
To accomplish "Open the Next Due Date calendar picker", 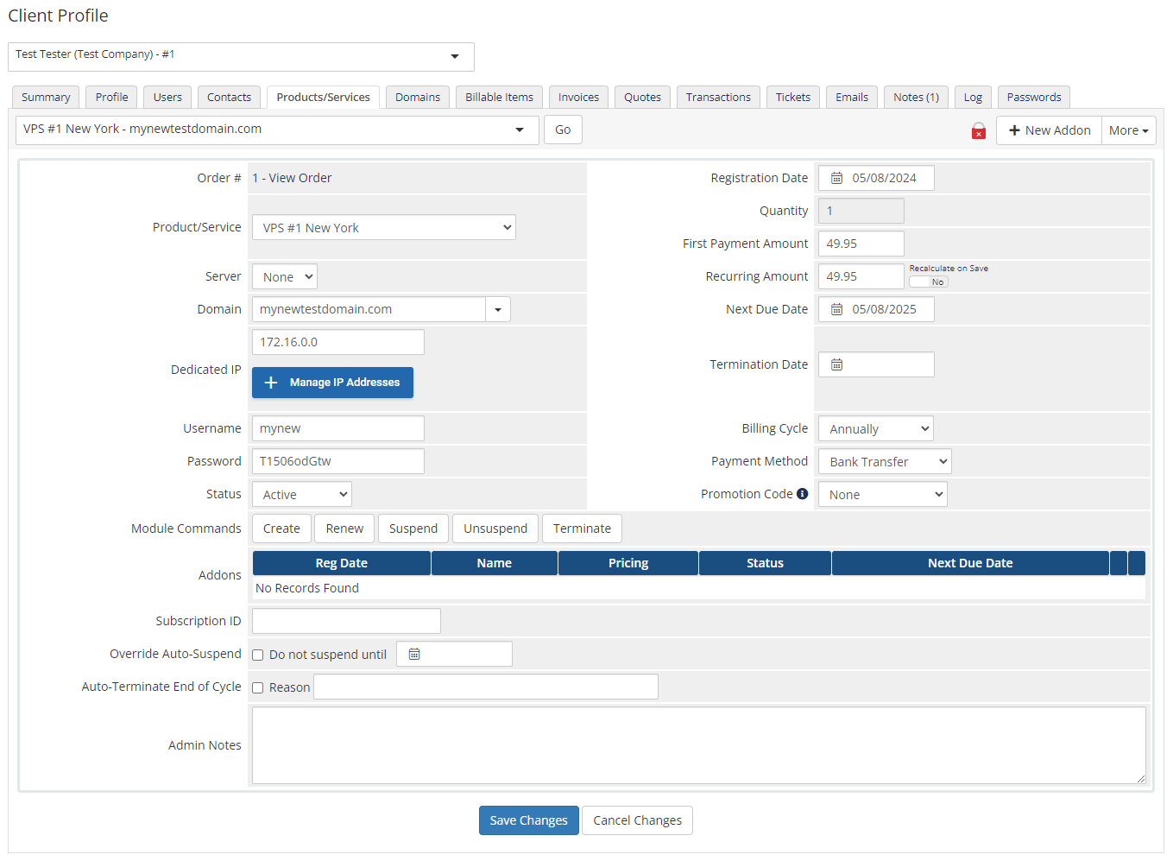I will coord(836,308).
